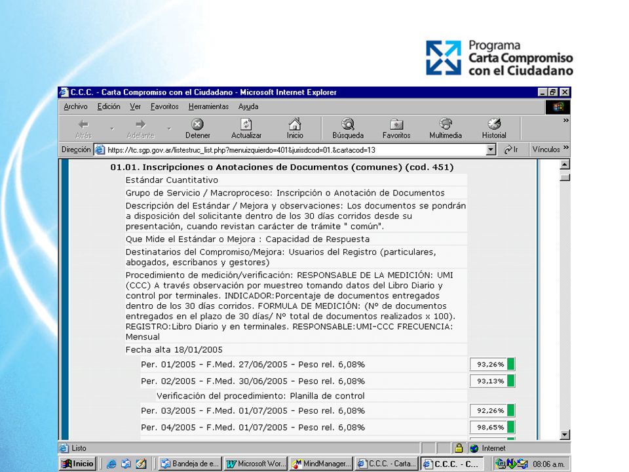629x472 pixels.
Task: Click the padlock security icon in status bar
Action: point(459,448)
